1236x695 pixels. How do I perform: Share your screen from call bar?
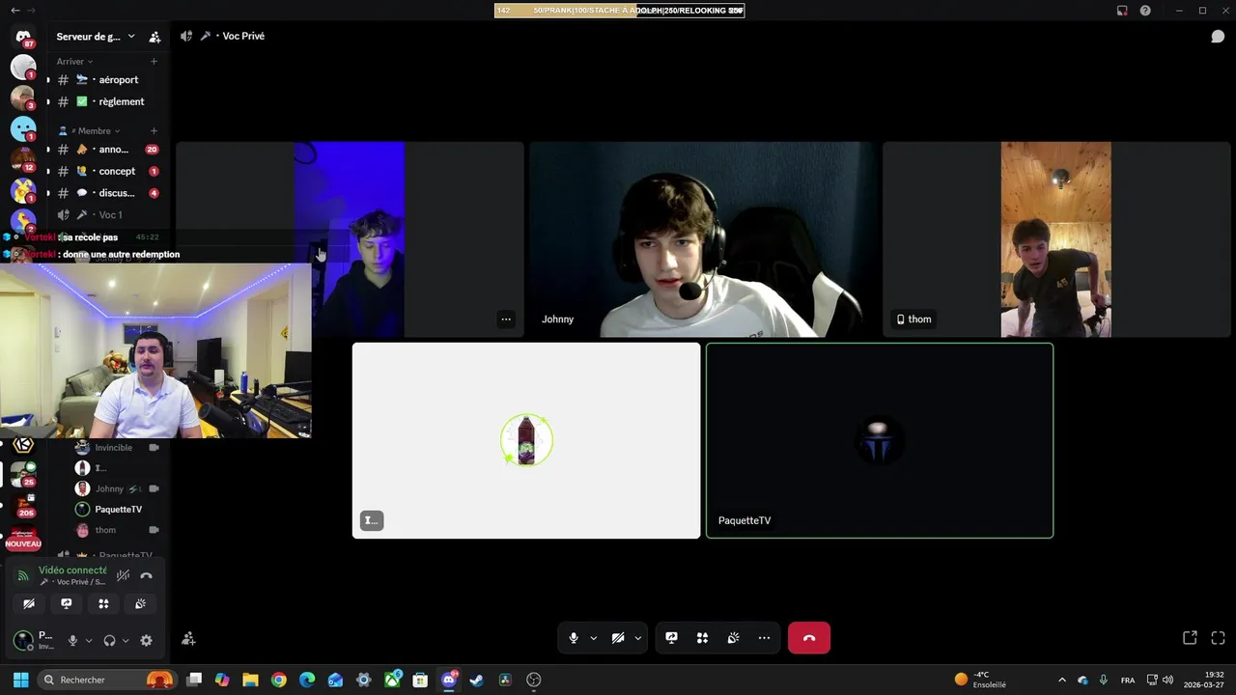pos(671,638)
